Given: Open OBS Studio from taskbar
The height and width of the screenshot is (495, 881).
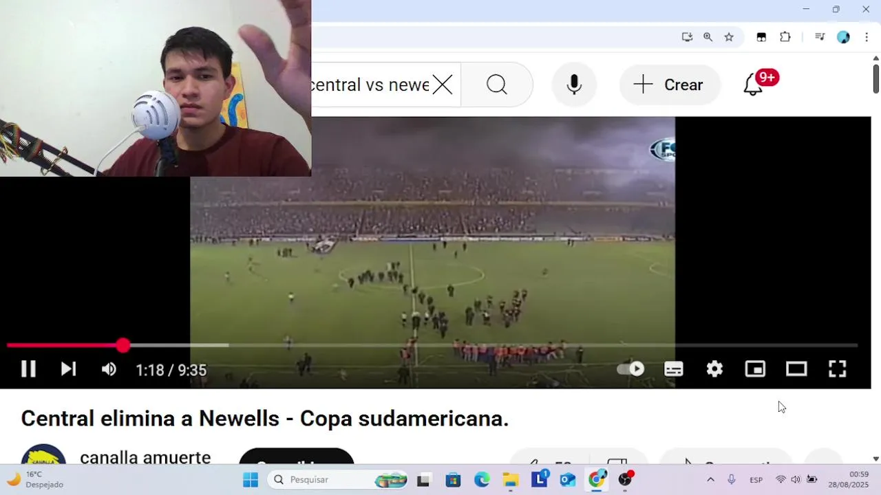Looking at the screenshot, I should pyautogui.click(x=626, y=479).
